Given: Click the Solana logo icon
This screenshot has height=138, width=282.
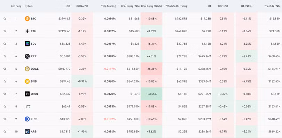Looking at the screenshot, I should [x=27, y=44].
